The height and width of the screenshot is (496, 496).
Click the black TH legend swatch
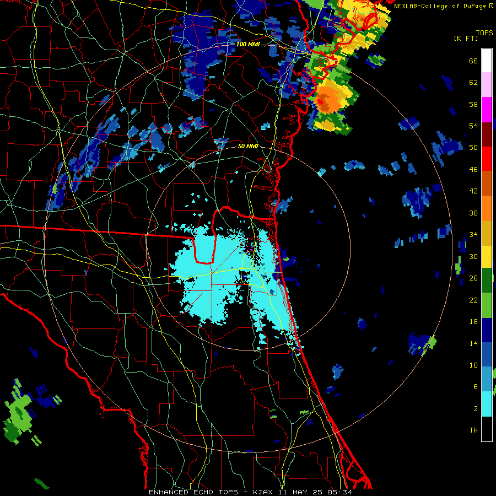tap(487, 429)
